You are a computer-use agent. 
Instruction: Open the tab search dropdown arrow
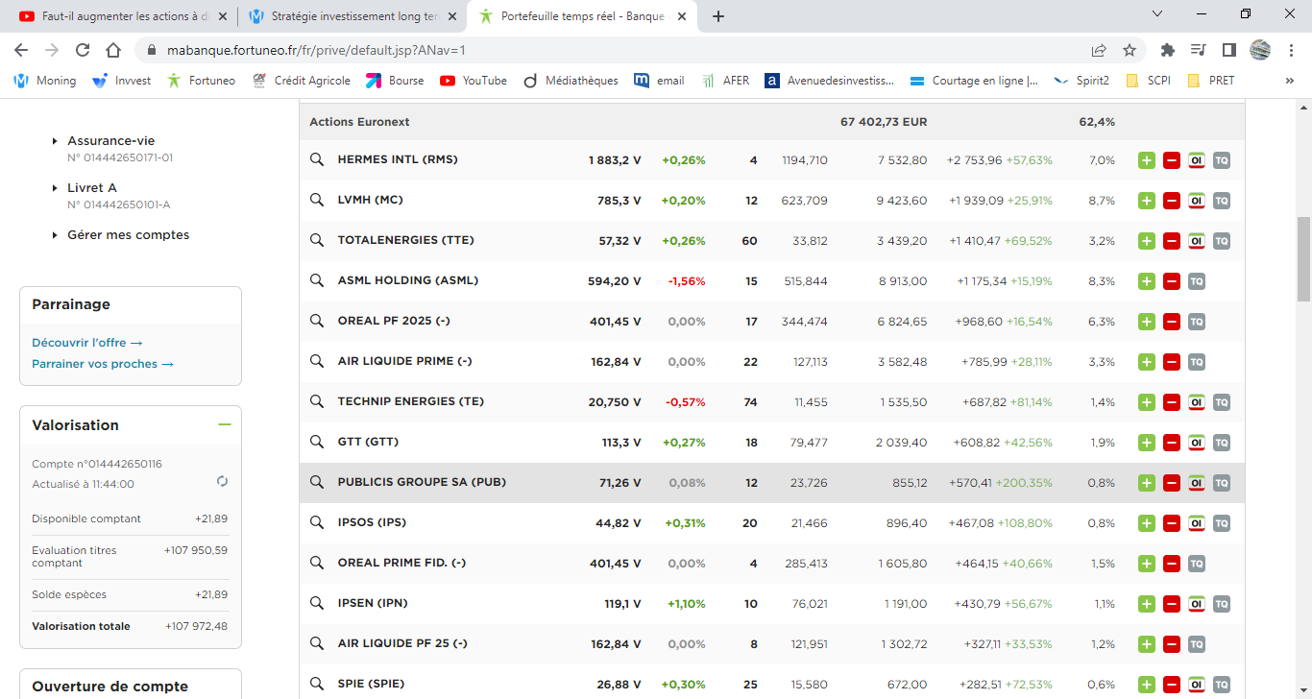[1156, 14]
